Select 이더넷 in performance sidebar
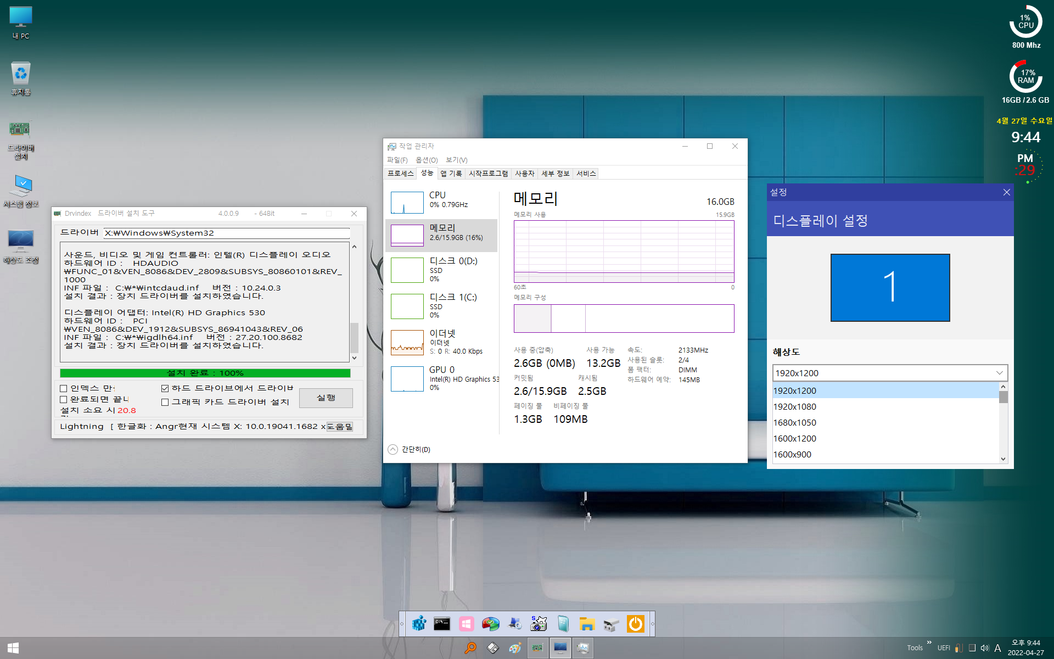1054x659 pixels. [x=441, y=342]
